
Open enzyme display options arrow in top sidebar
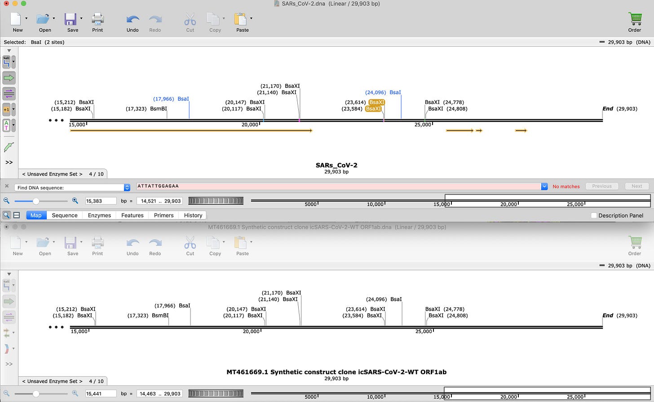click(13, 62)
